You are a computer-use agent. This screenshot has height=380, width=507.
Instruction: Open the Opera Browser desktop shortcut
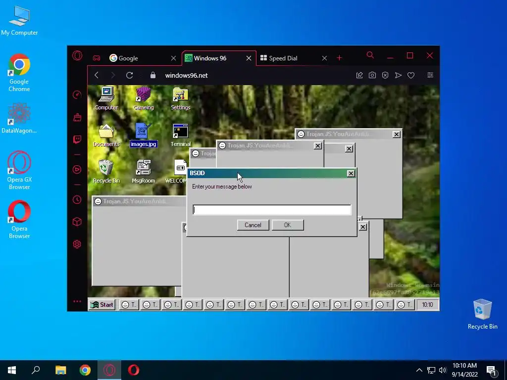point(19,220)
